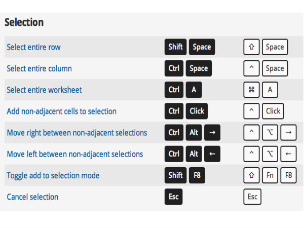The width and height of the screenshot is (304, 228).
Task: Open the Select entire row link
Action: click(33, 47)
